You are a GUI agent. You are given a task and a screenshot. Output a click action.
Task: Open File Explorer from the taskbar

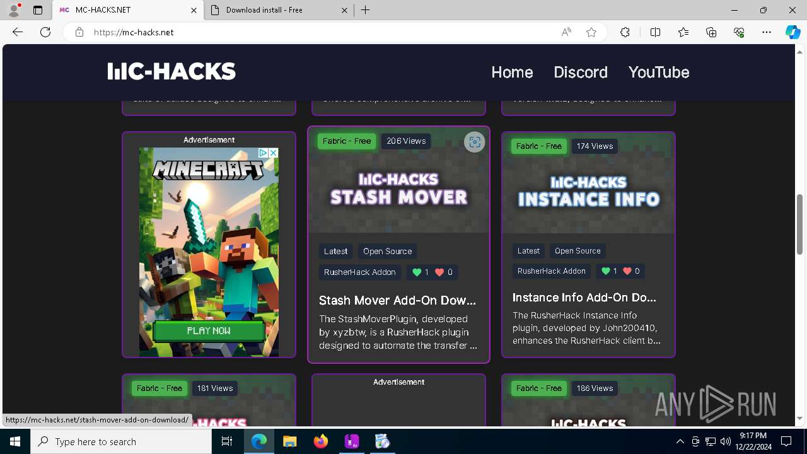[289, 441]
